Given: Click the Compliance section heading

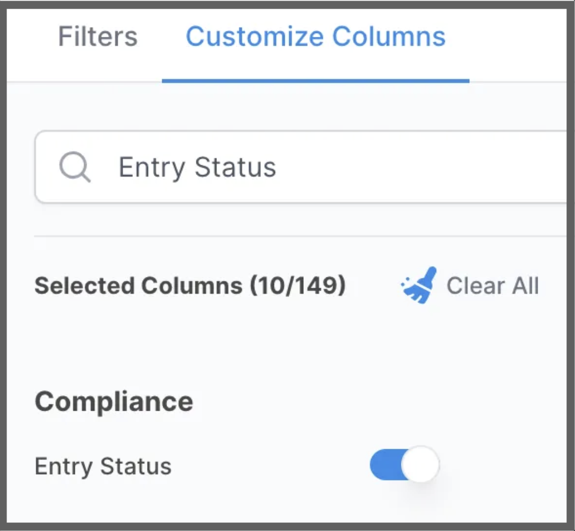Looking at the screenshot, I should 114,402.
